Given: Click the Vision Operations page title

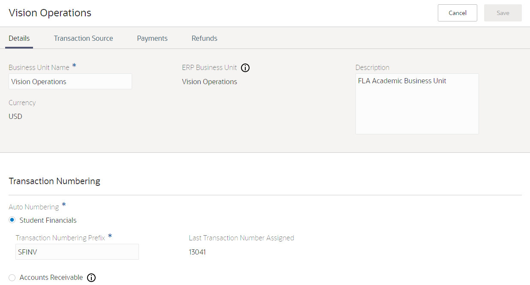Looking at the screenshot, I should (50, 13).
